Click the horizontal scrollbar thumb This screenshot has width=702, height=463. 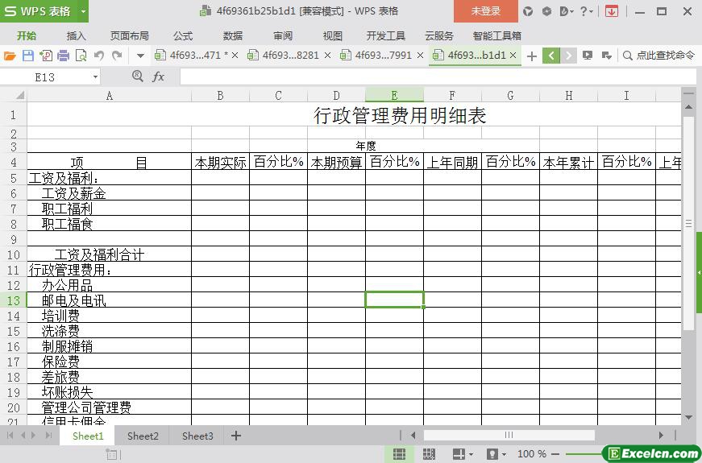click(x=509, y=436)
